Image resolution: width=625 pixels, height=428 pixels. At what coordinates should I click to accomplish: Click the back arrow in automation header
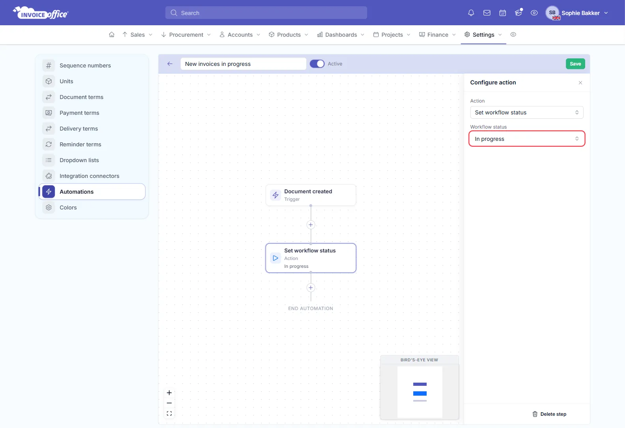tap(170, 64)
